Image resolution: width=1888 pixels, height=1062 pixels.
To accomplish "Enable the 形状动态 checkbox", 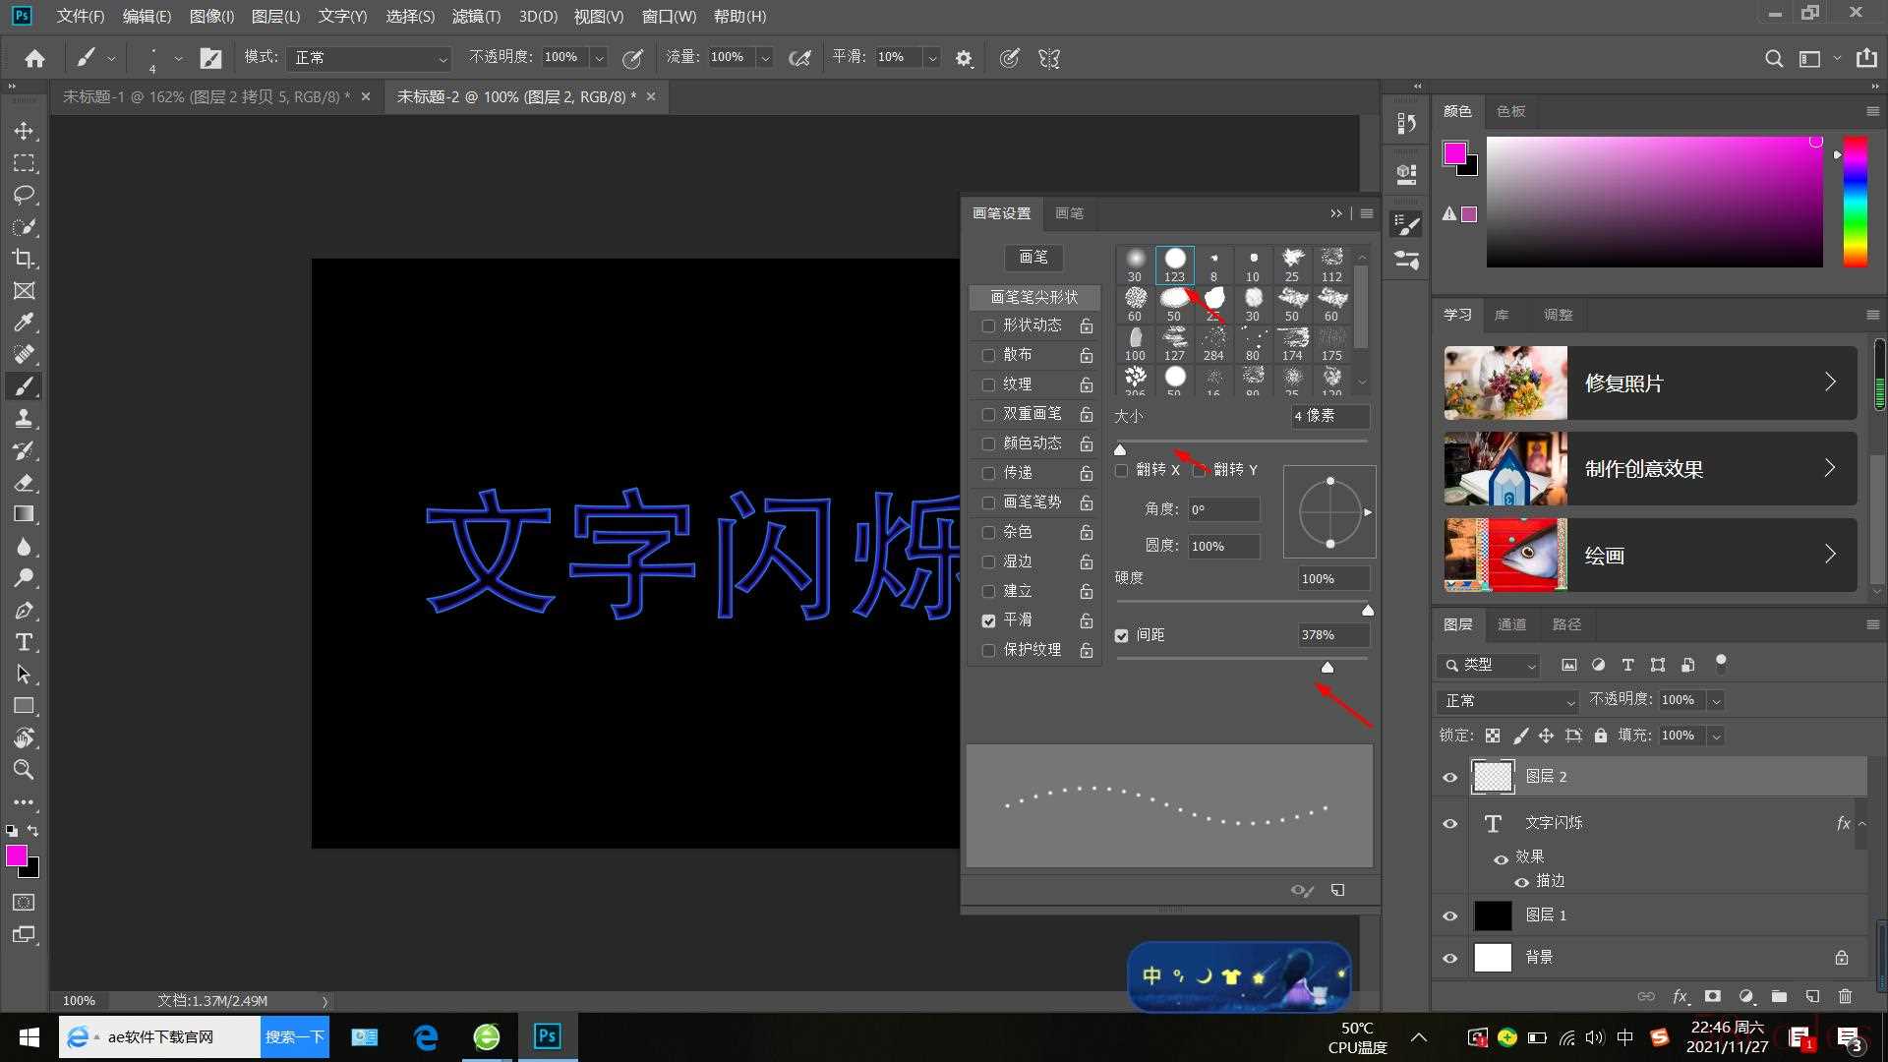I will (988, 325).
